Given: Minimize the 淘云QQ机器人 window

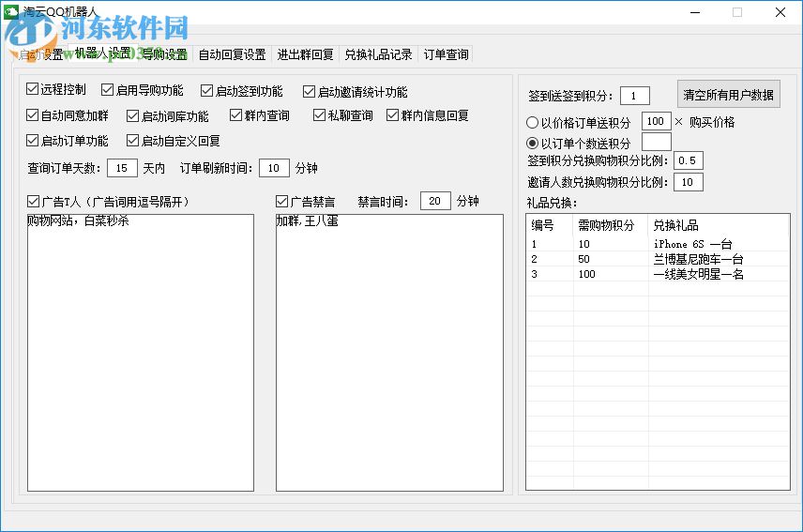Looking at the screenshot, I should [x=695, y=12].
